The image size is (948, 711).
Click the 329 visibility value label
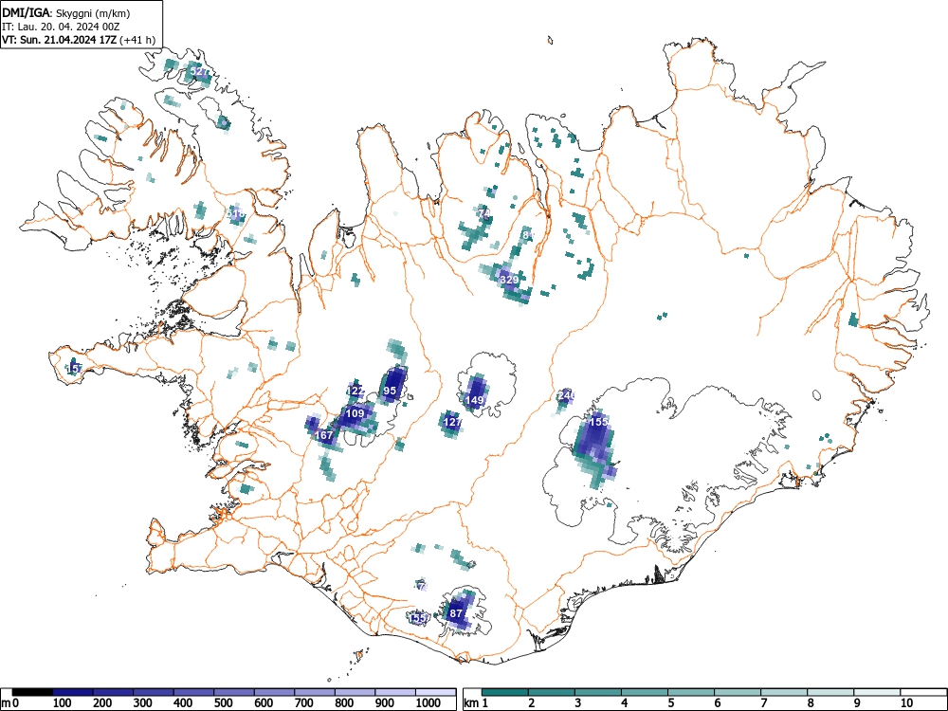click(509, 280)
